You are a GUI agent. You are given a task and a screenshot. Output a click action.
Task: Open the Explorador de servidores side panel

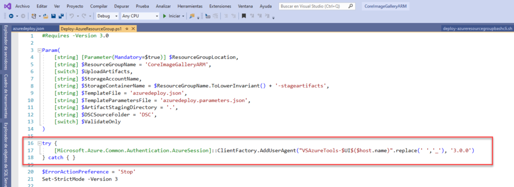click(6, 47)
